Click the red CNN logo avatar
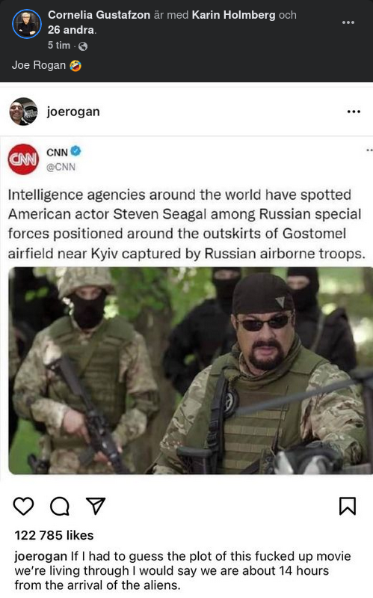This screenshot has width=373, height=598. point(24,159)
